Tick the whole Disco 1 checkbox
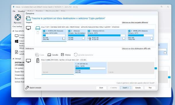The width and height of the screenshot is (175, 105). [x=38, y=33]
